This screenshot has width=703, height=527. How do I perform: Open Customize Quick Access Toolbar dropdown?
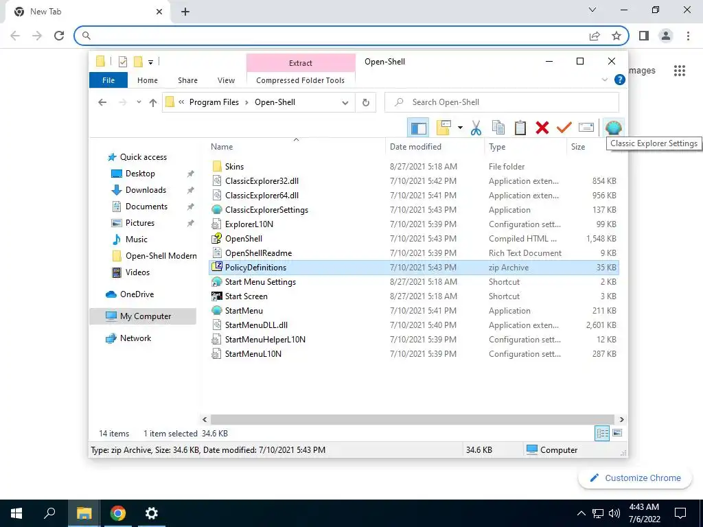tap(150, 62)
